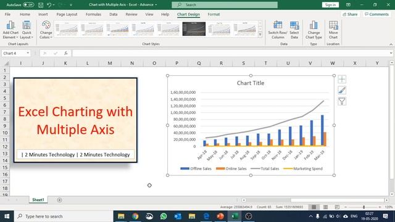
Task: Select column P header
Action: point(177,63)
